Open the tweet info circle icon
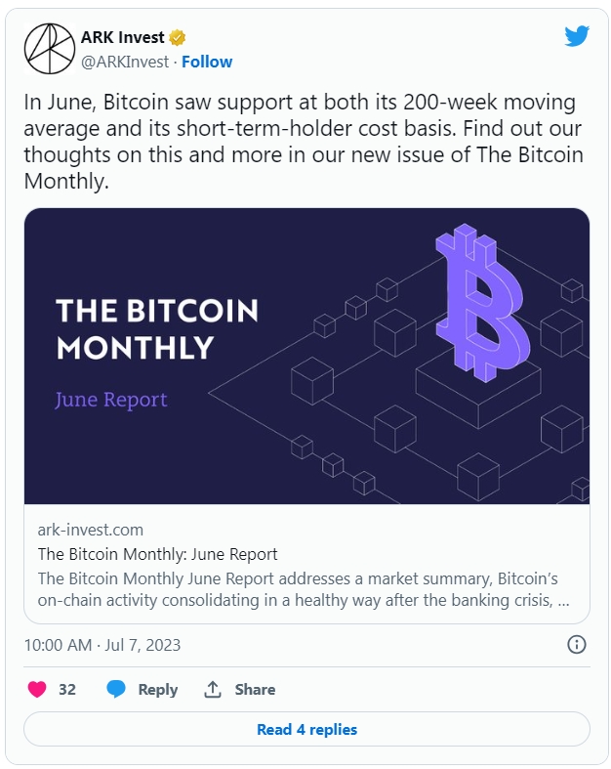The image size is (611, 769). (x=576, y=645)
